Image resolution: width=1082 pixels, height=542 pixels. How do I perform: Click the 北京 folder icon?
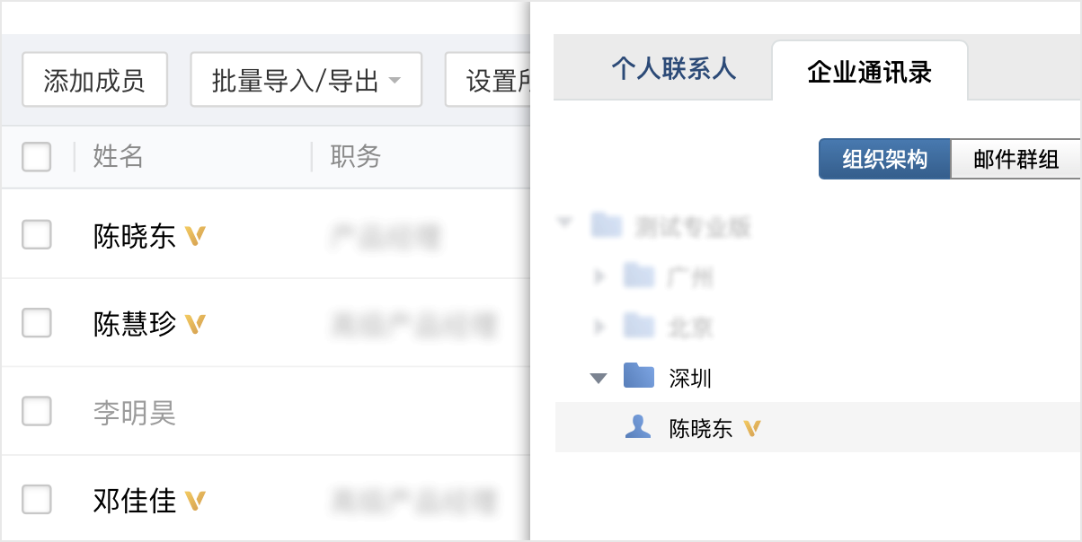tap(638, 327)
